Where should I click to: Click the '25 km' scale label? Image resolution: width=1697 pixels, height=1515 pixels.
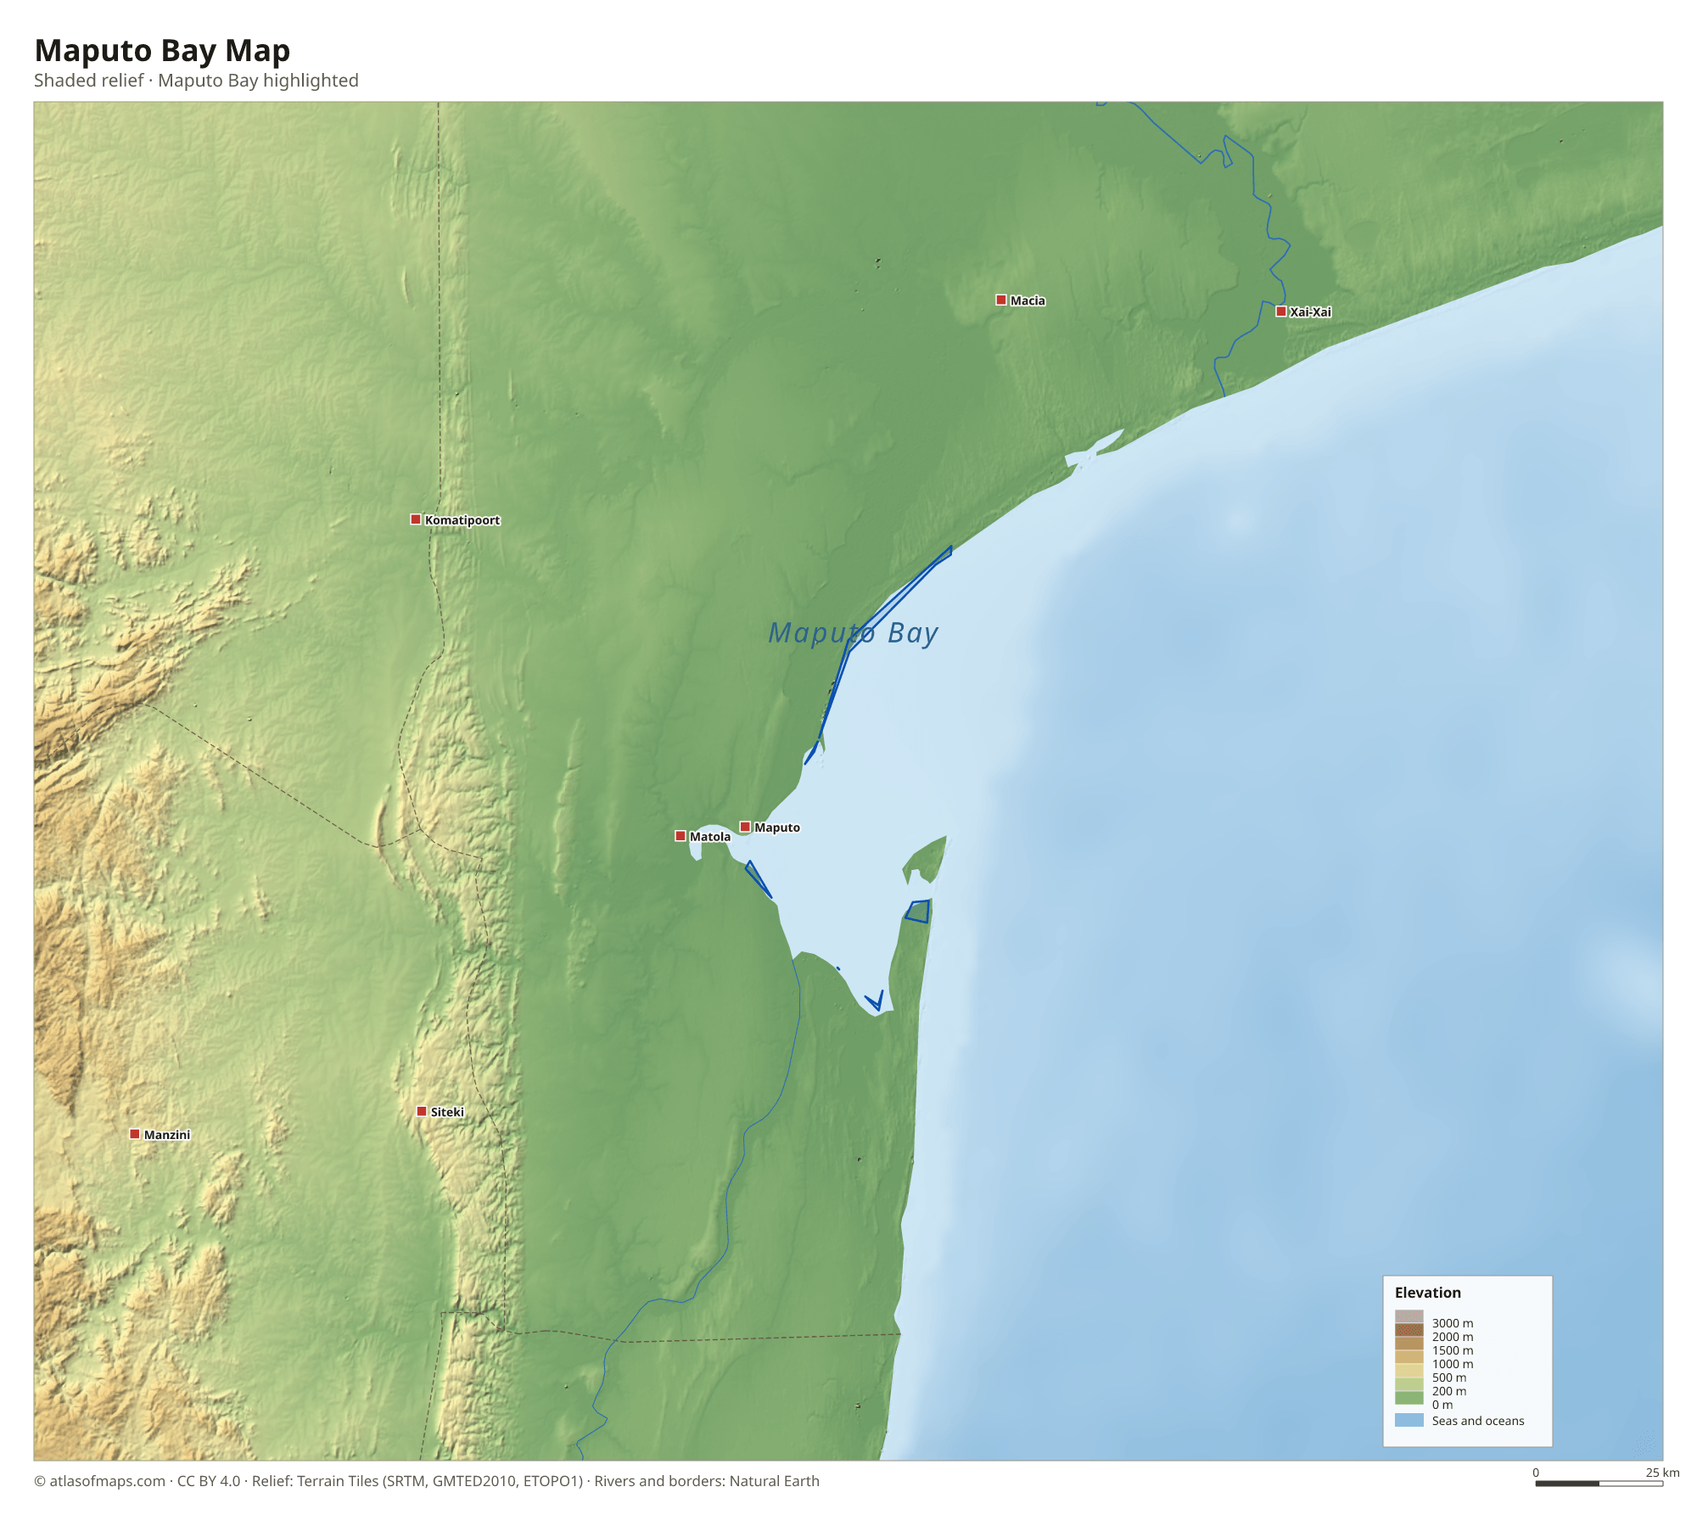(x=1663, y=1473)
